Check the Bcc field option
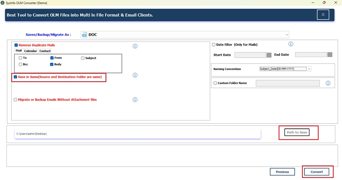The image size is (342, 180). coord(20,64)
